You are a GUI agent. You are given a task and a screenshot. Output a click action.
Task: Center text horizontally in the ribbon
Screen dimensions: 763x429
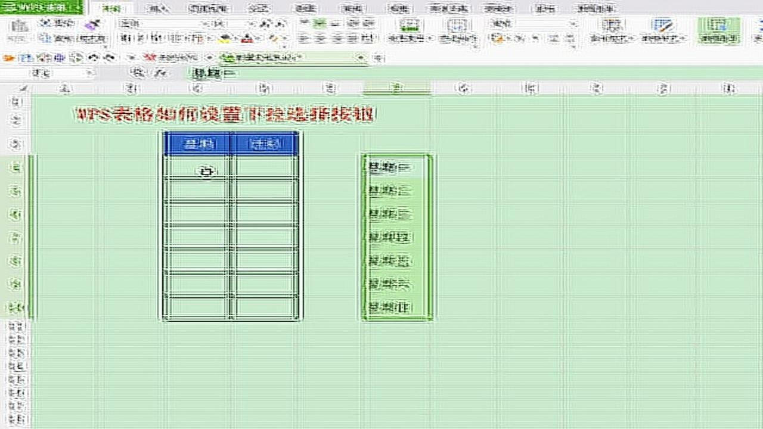(x=320, y=38)
